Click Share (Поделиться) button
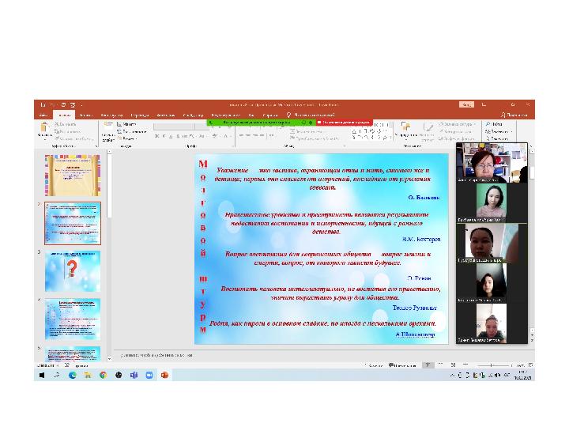Image resolution: width=569 pixels, height=427 pixels. (514, 115)
